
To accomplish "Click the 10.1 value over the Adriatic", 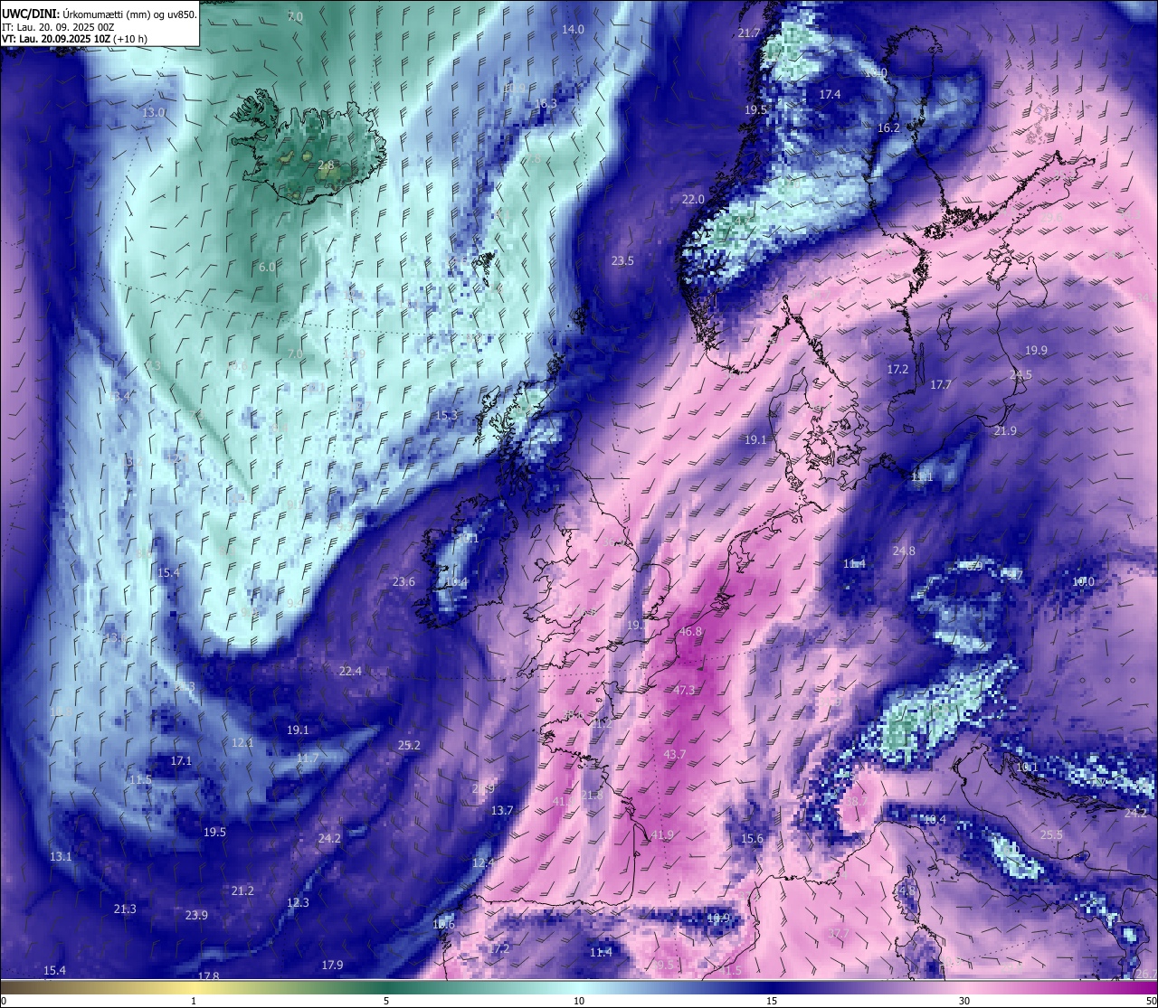I will pos(1027,768).
